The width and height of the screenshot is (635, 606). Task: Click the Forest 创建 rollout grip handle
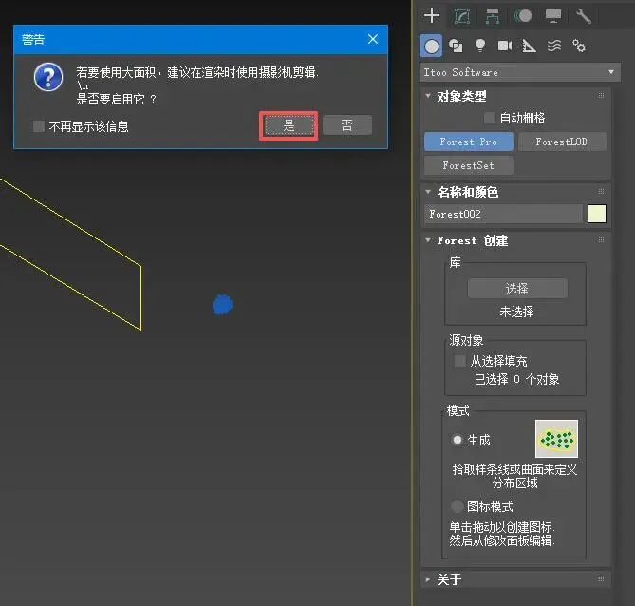[x=601, y=240]
